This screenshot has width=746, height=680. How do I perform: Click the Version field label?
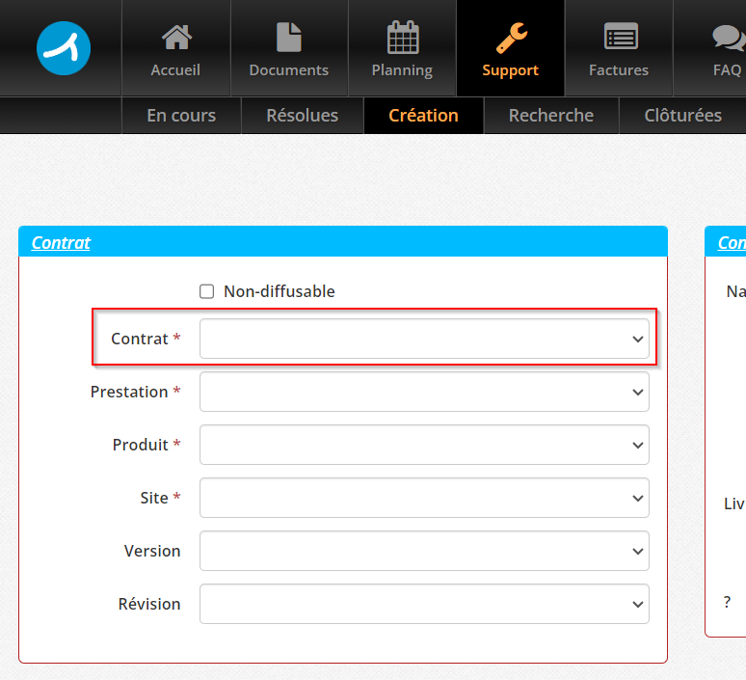(x=152, y=551)
